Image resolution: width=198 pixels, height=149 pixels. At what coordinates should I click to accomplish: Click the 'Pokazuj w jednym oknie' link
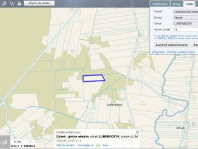click(181, 52)
